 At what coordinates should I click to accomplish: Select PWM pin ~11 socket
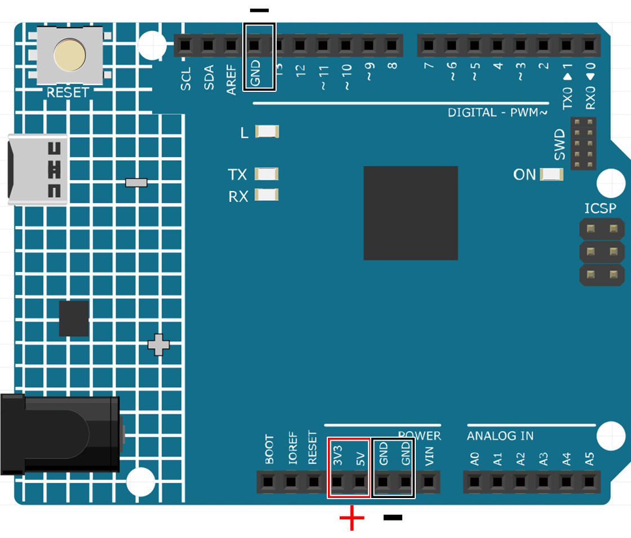323,45
